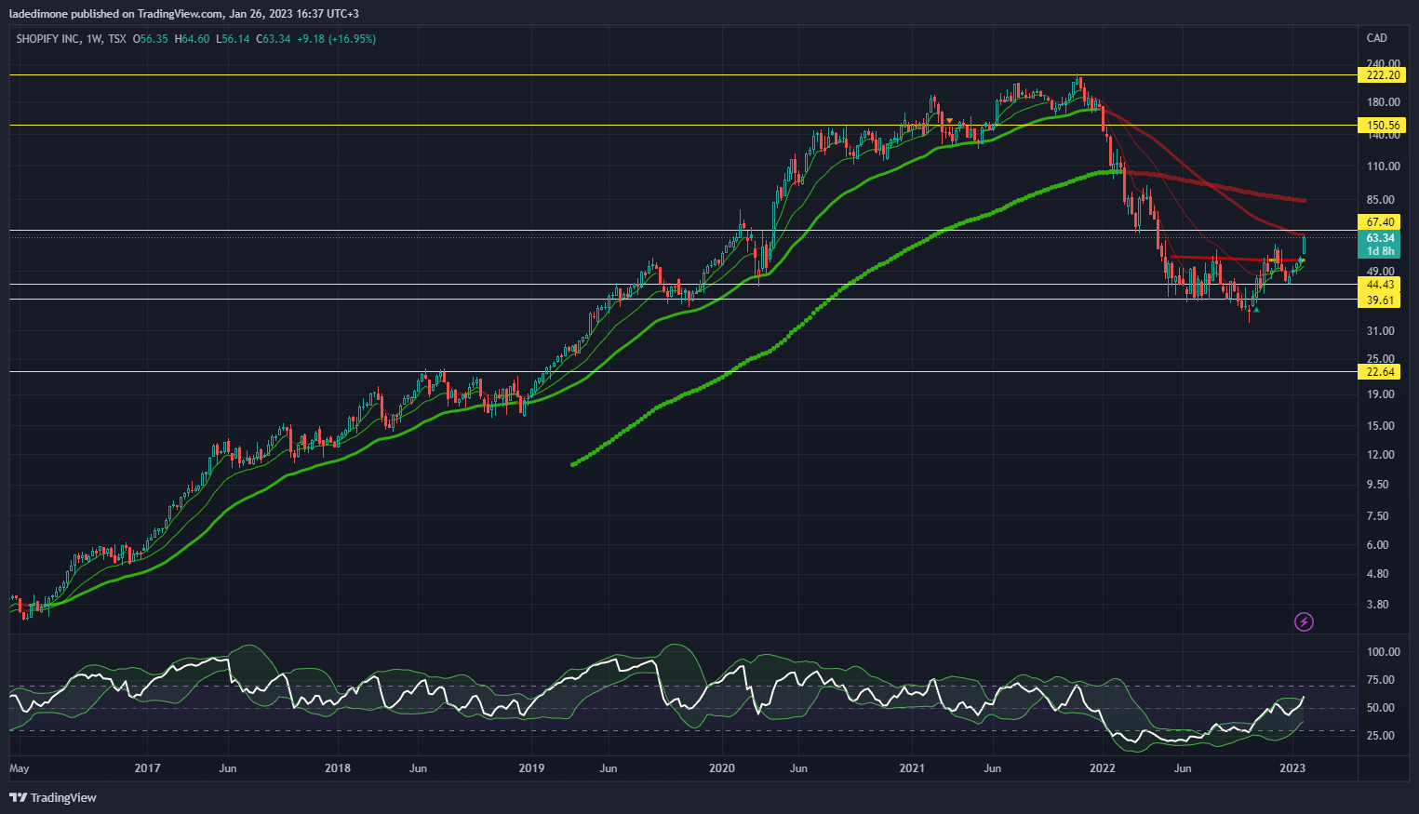Screen dimensions: 1419x814
Task: Select the high value H64.60
Action: click(192, 39)
